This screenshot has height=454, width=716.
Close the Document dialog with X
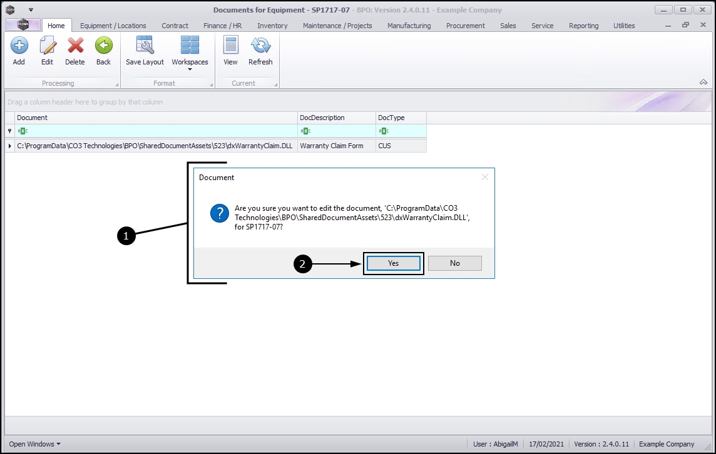coord(484,178)
